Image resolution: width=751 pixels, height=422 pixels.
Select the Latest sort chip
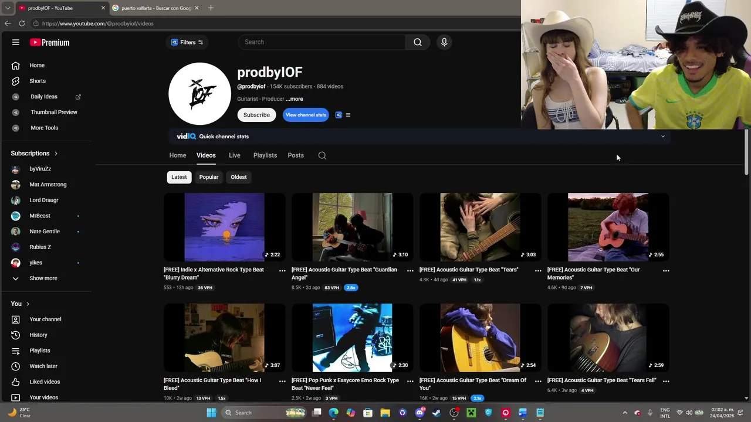pos(179,177)
